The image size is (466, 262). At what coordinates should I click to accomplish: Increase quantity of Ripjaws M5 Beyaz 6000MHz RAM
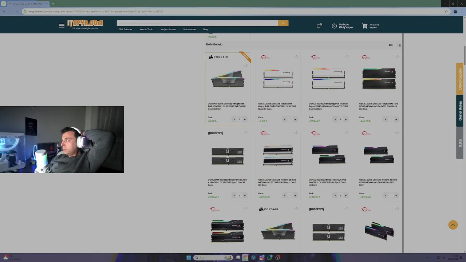[x=295, y=119]
